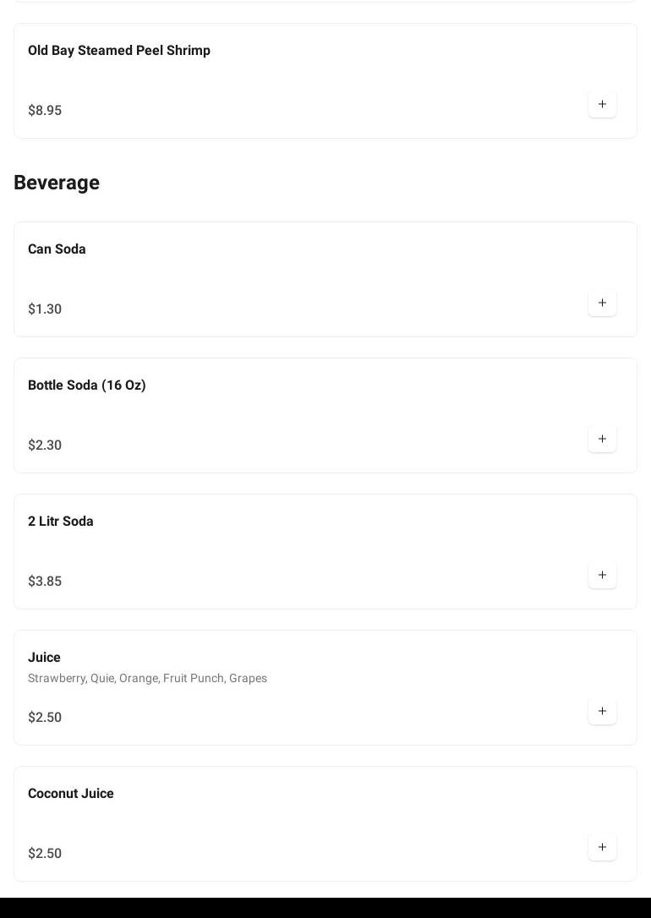Add Coconut Juice with plus button
This screenshot has height=918, width=651.
[602, 847]
